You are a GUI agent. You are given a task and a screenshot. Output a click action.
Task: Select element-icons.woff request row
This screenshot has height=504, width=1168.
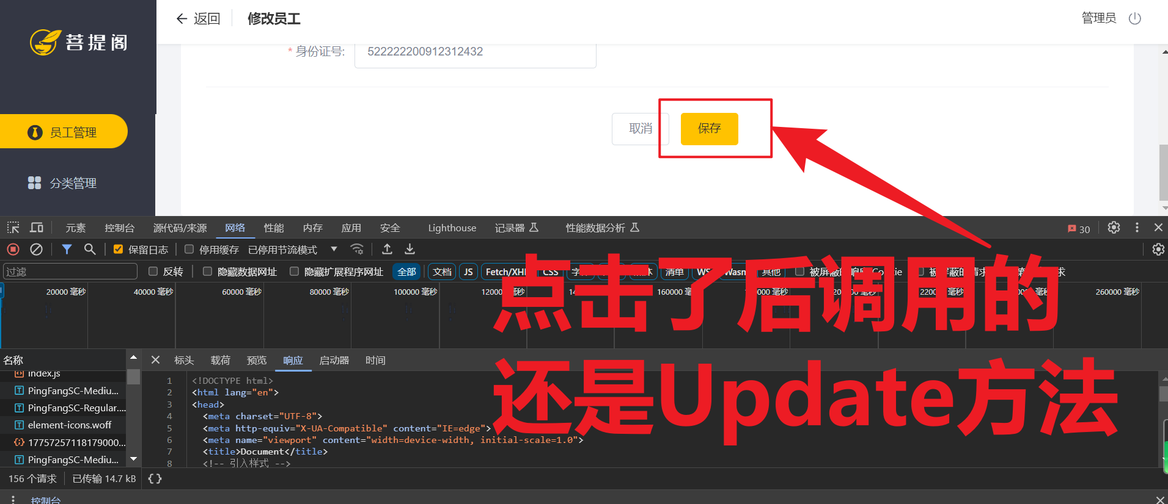coord(64,425)
